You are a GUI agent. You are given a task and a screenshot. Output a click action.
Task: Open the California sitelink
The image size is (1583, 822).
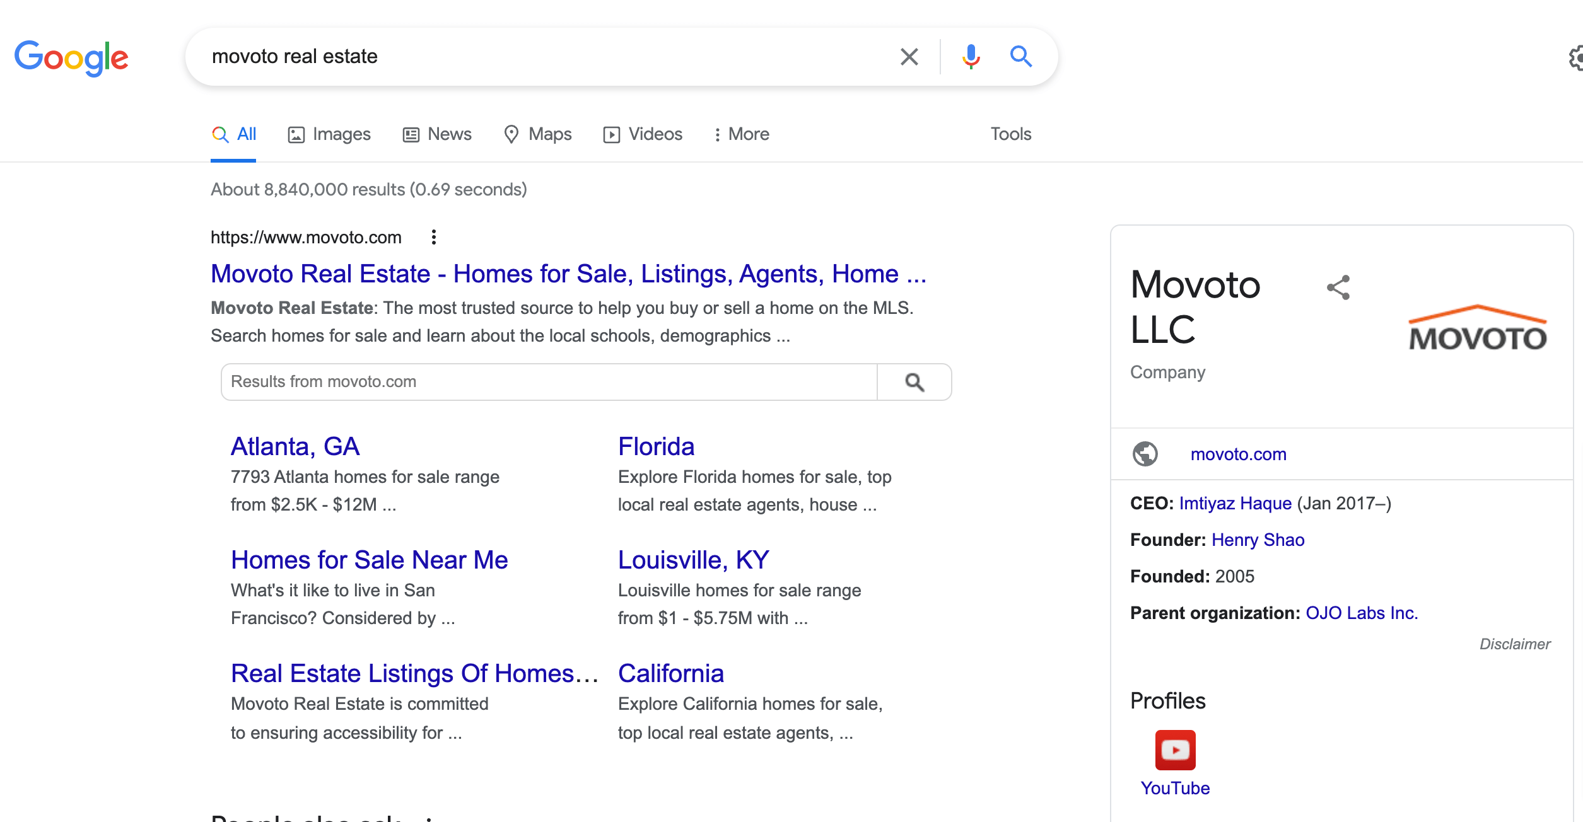coord(670,673)
